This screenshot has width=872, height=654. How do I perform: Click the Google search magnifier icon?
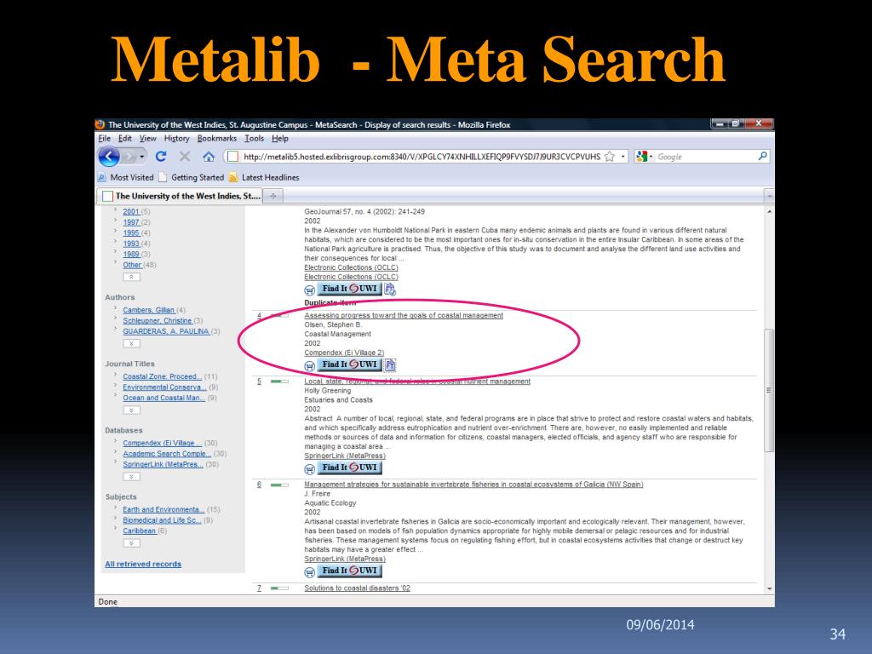(762, 157)
